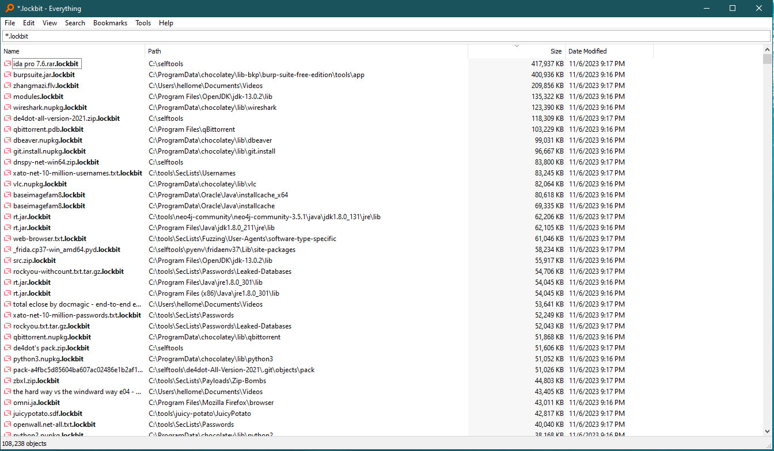Click the search box containing *.lockbit
The image size is (774, 451).
(386, 36)
